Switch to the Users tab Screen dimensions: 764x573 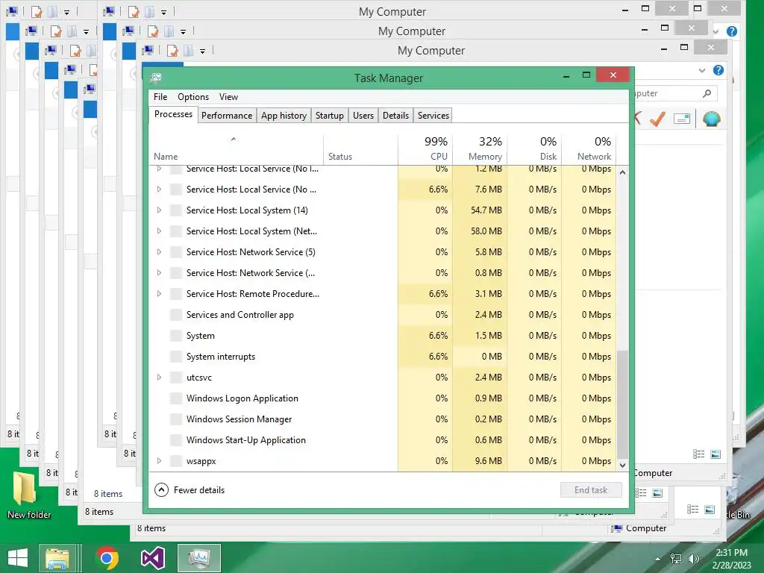[x=363, y=116]
